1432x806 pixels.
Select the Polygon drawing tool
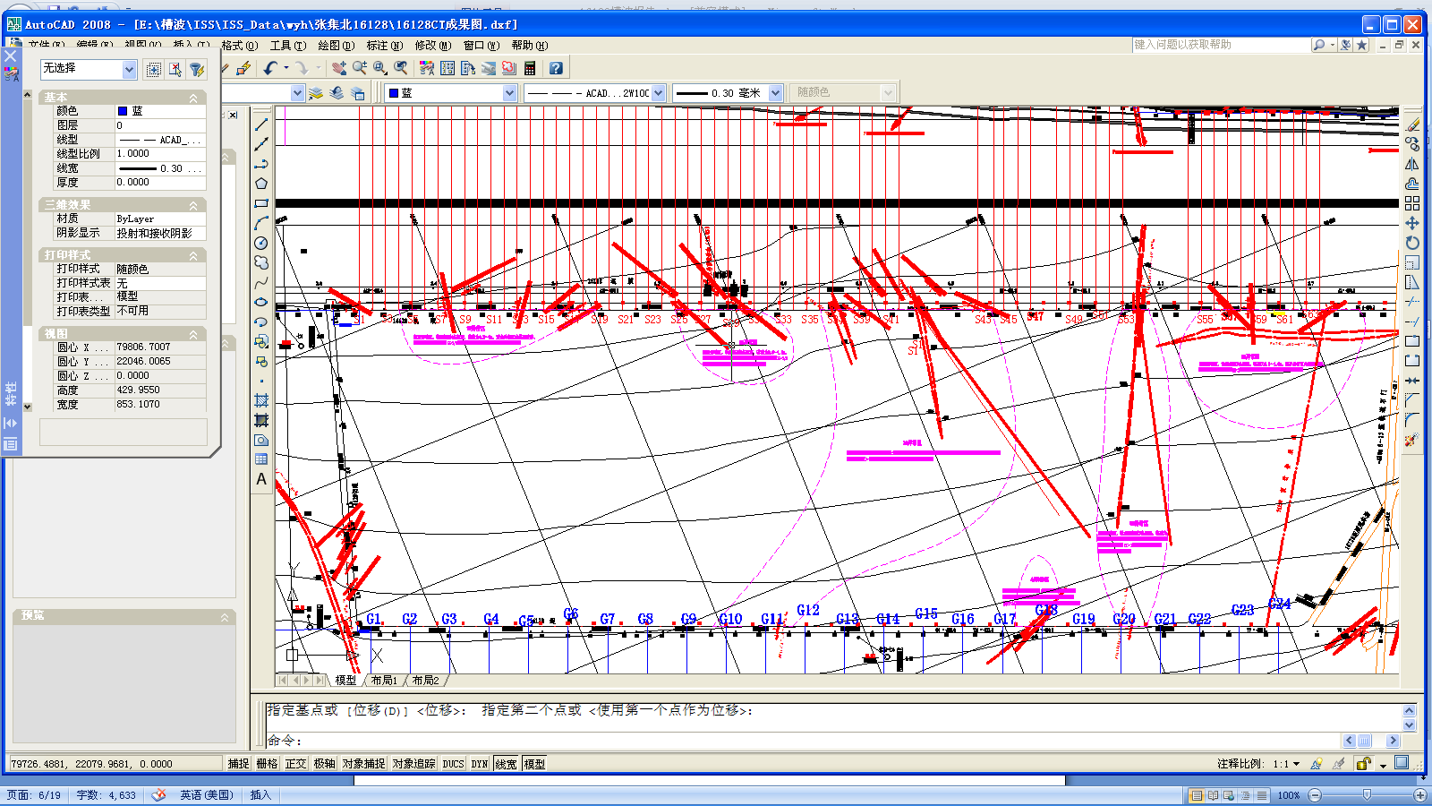click(x=261, y=184)
